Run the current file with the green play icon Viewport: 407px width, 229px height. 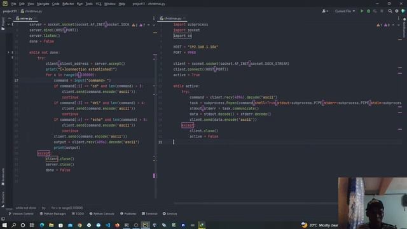tap(362, 11)
